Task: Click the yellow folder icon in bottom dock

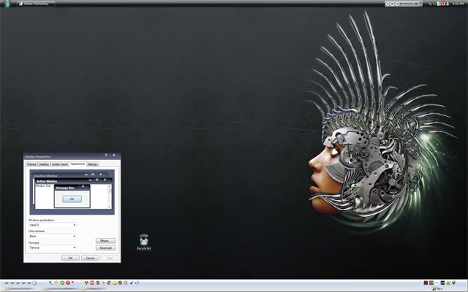Action: [114, 283]
